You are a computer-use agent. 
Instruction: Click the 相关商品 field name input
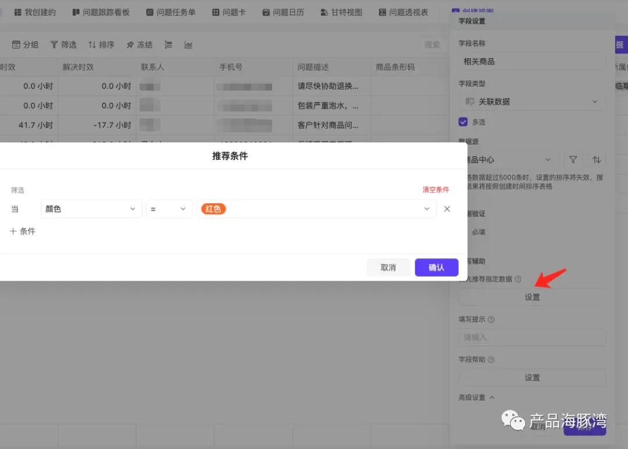(x=531, y=61)
